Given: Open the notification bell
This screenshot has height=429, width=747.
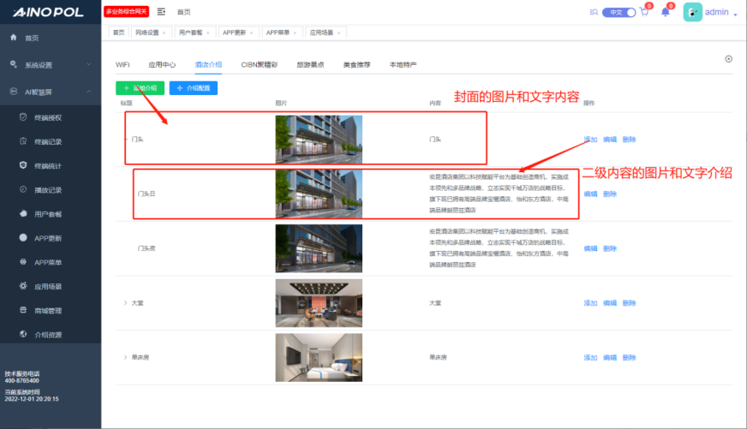Looking at the screenshot, I should (x=666, y=12).
